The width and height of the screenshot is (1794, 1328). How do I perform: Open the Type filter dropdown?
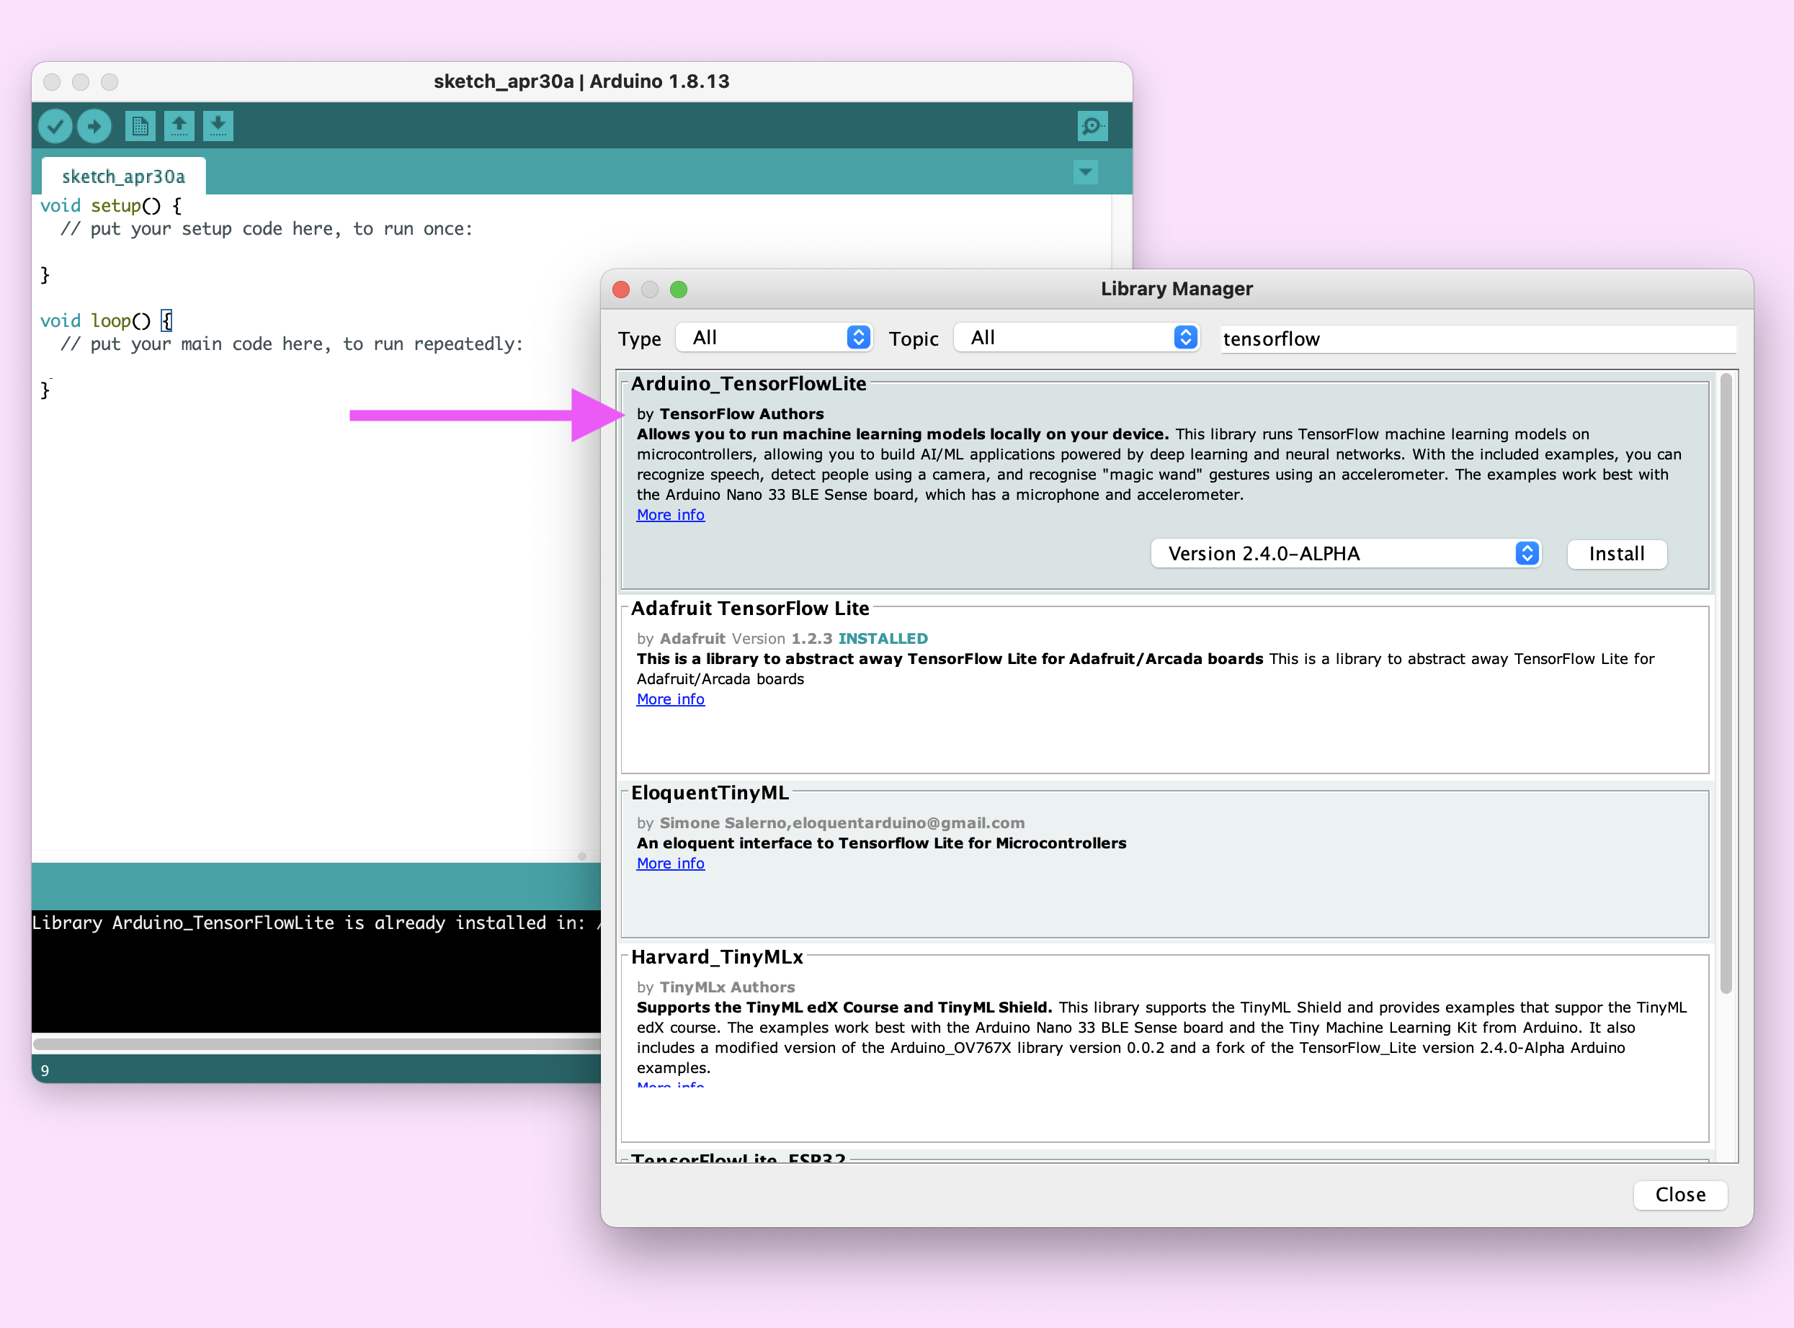[x=774, y=338]
